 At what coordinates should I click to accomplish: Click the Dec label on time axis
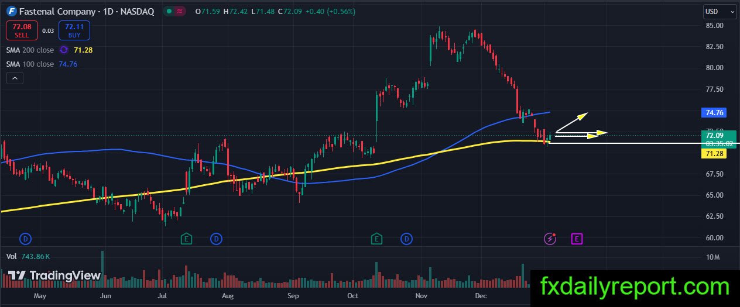481,296
